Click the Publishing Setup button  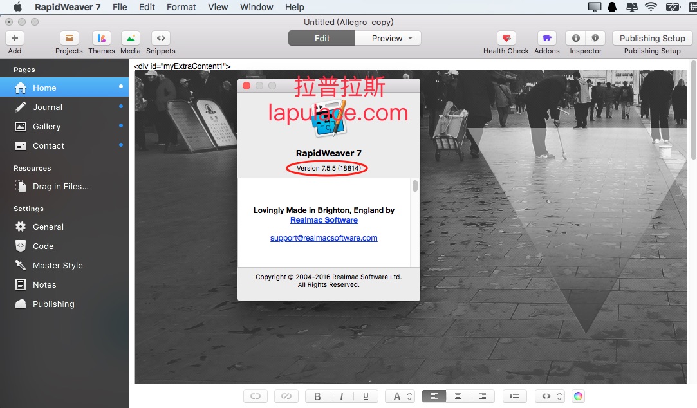click(652, 38)
